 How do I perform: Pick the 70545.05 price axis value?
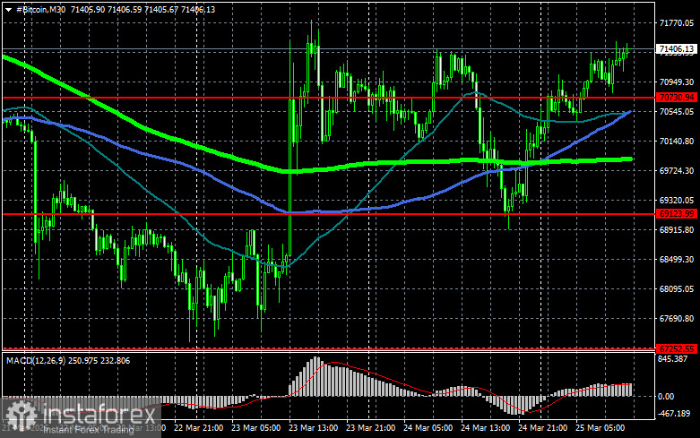[677, 111]
